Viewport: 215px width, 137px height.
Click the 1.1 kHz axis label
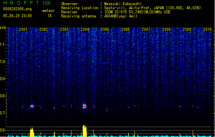click(3, 45)
